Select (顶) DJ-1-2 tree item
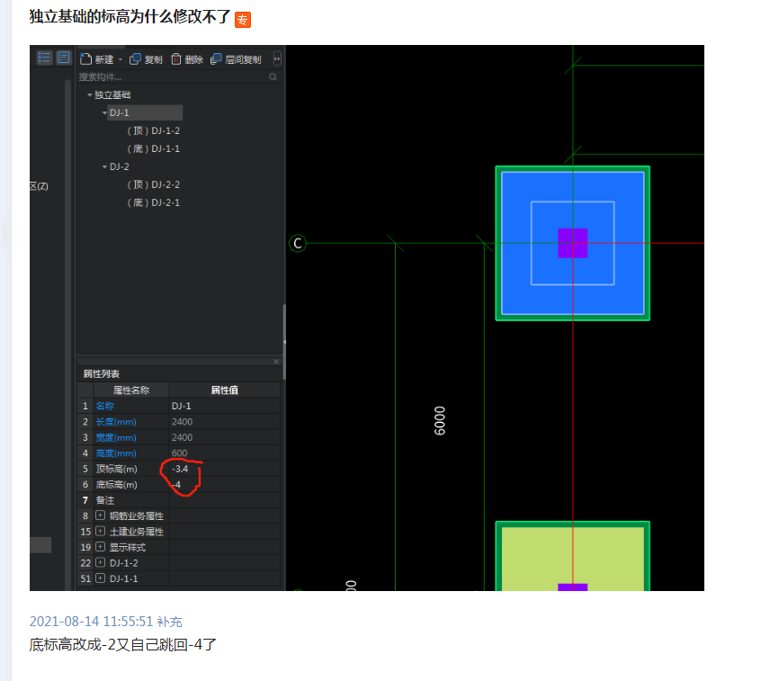This screenshot has width=770, height=681. pyautogui.click(x=154, y=130)
